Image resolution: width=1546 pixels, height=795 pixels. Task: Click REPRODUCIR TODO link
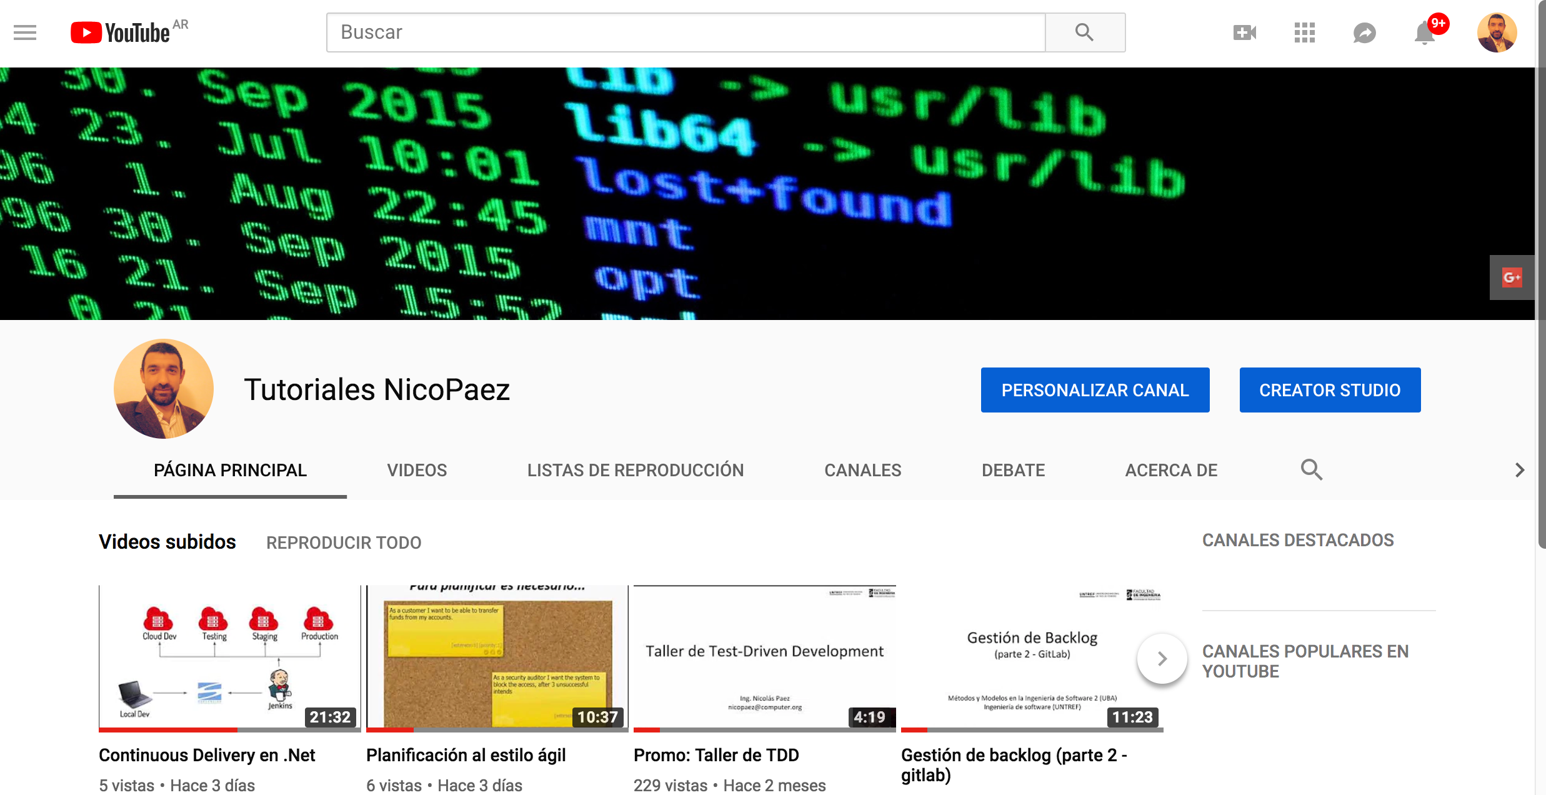pos(344,542)
